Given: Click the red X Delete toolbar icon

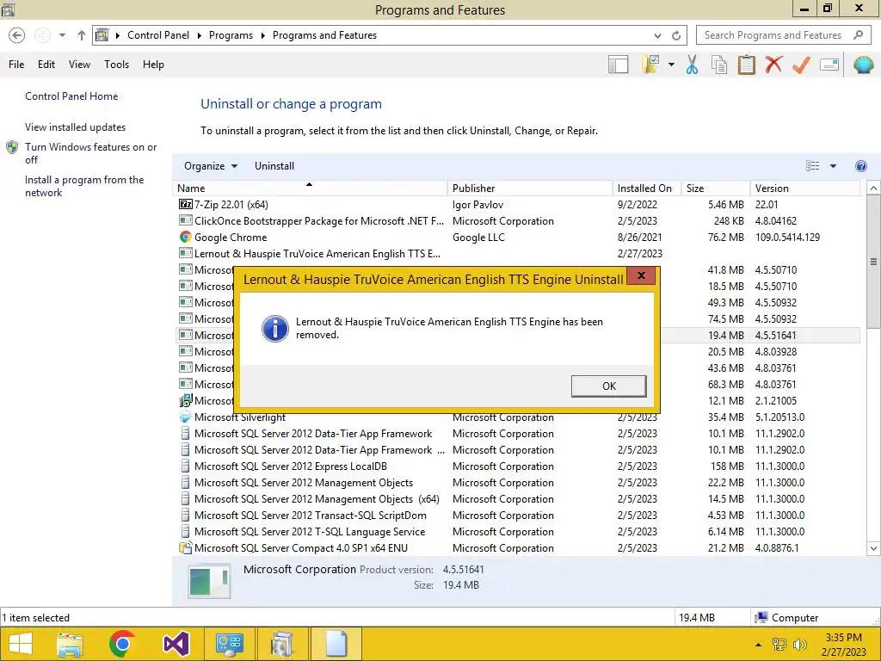Looking at the screenshot, I should (x=773, y=64).
